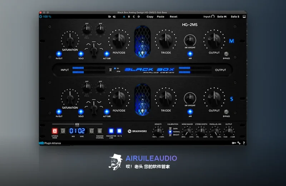Toggle the S channel Alt Tube LED
The width and height of the screenshot is (286, 186).
pos(107,112)
